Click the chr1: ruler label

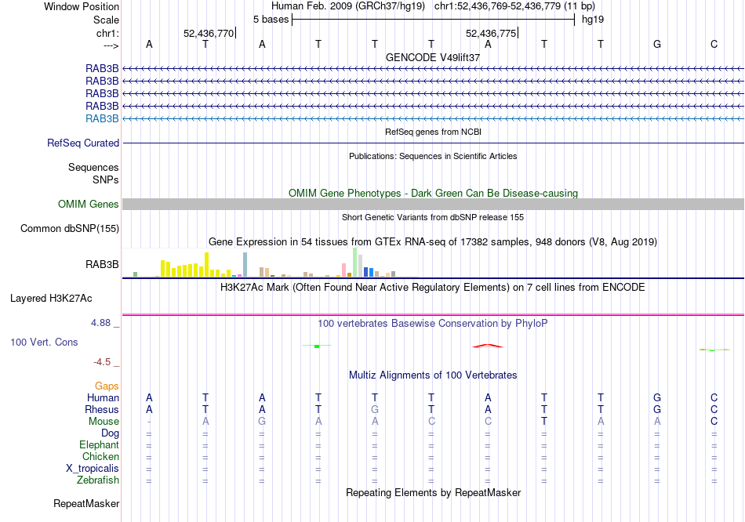107,33
